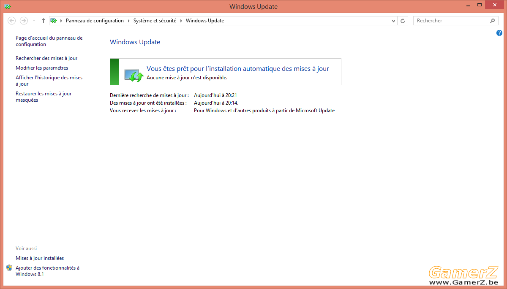Screen dimensions: 507x289
Task: Select Système et sécurité in breadcrumb
Action: [x=155, y=21]
